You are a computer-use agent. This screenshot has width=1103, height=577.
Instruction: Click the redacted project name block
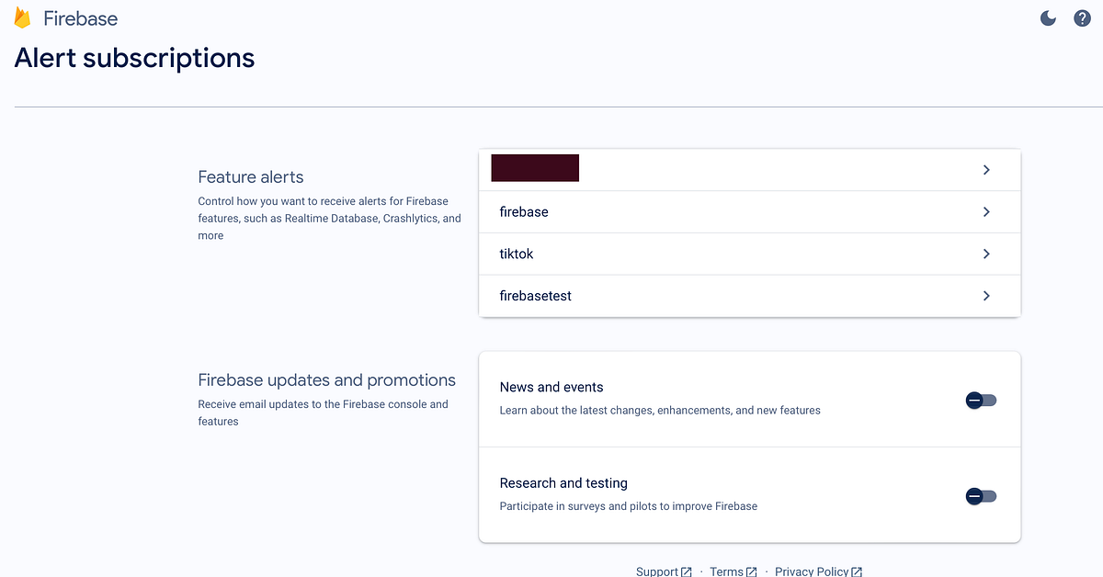(x=535, y=168)
